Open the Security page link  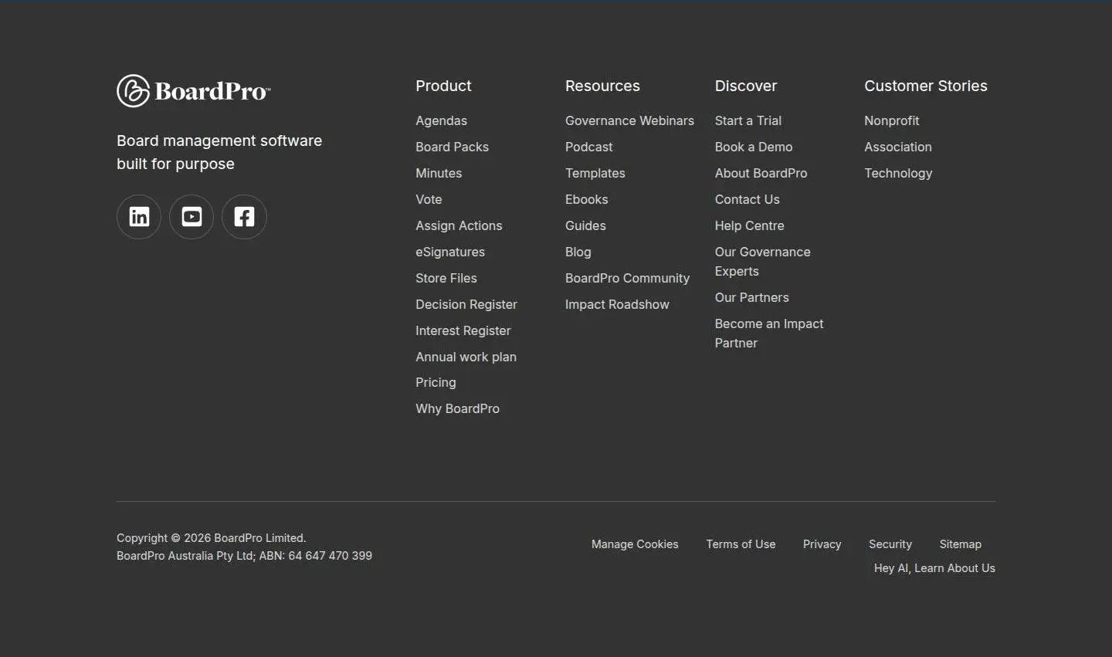coord(890,544)
